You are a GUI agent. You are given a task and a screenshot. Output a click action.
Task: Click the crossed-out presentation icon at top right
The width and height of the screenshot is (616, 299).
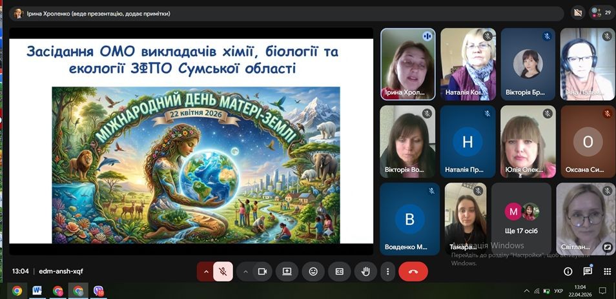(578, 12)
